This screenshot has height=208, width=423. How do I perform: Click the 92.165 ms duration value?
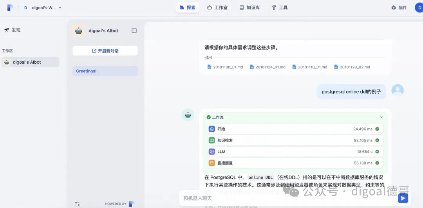tap(363, 140)
